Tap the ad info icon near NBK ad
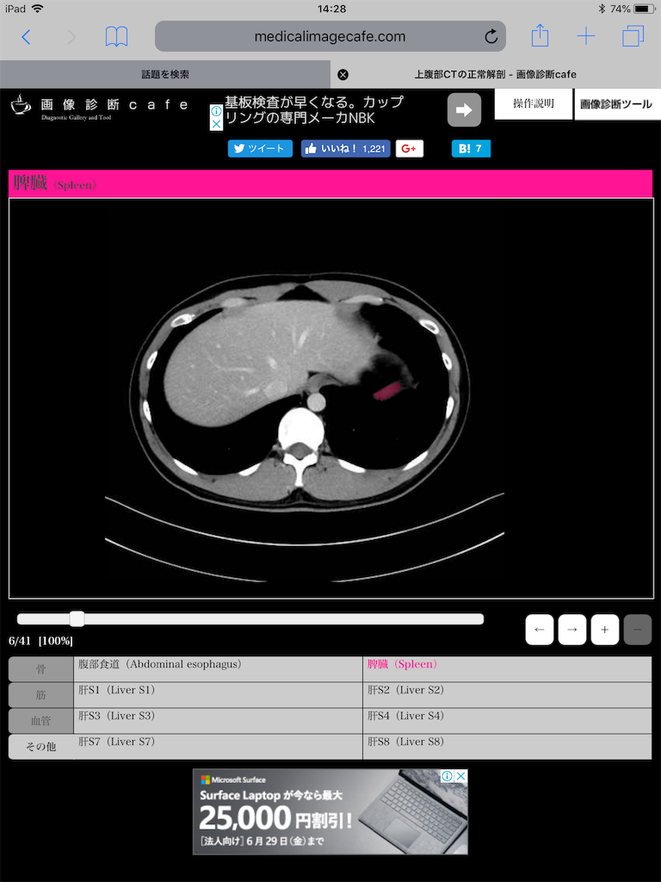The image size is (661, 882). 216,111
